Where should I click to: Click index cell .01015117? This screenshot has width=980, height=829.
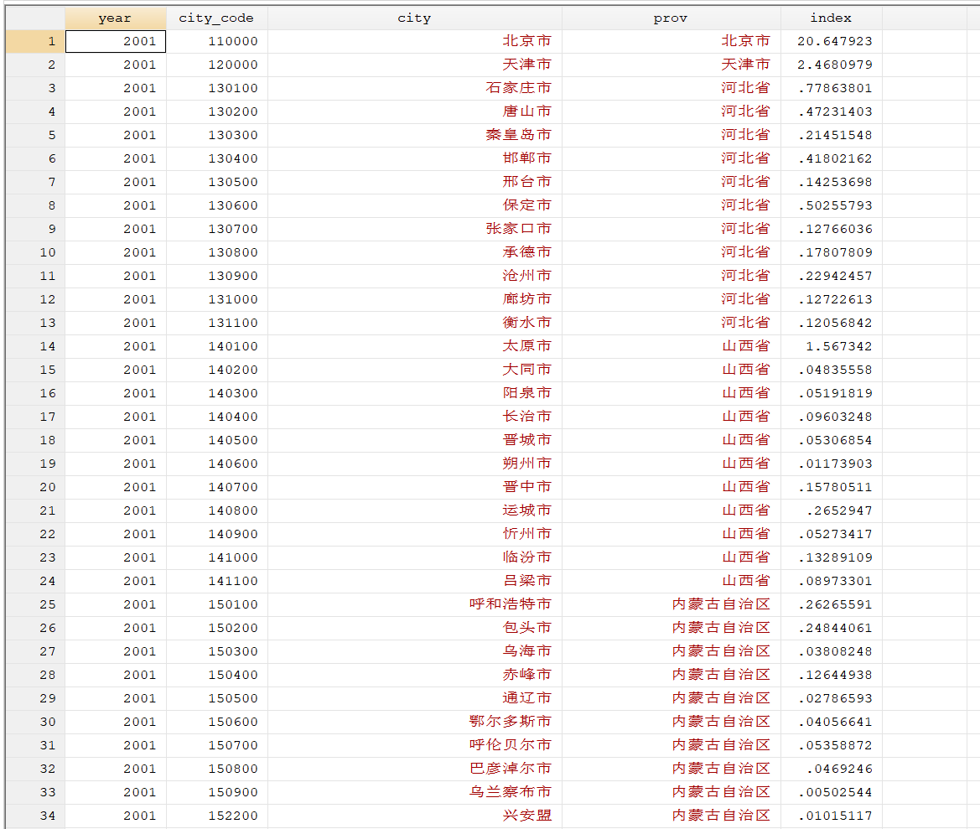[832, 816]
